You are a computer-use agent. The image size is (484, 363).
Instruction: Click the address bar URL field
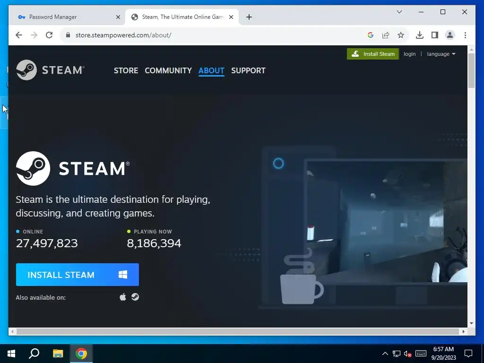(x=216, y=35)
